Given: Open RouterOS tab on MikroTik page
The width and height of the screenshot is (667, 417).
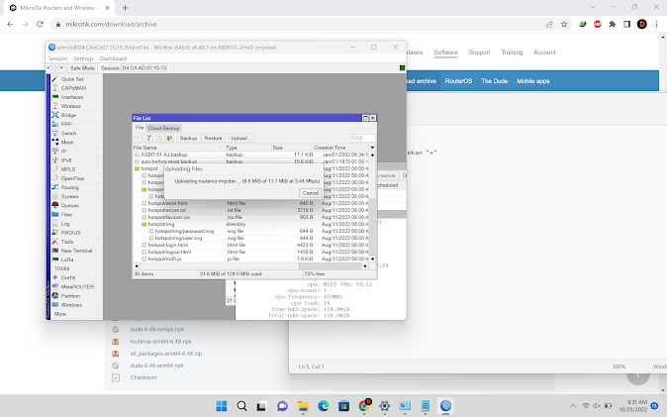Looking at the screenshot, I should pos(458,81).
